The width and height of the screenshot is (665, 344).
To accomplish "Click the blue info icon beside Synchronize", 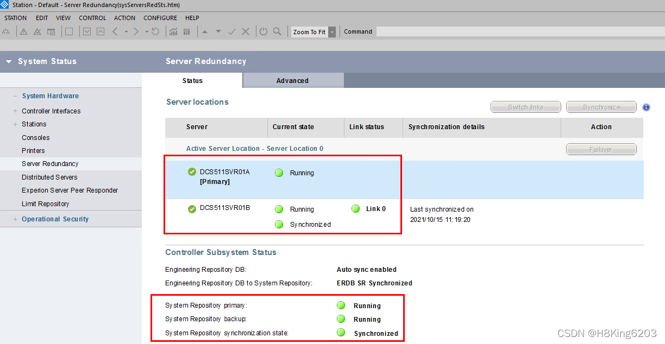I will point(646,107).
